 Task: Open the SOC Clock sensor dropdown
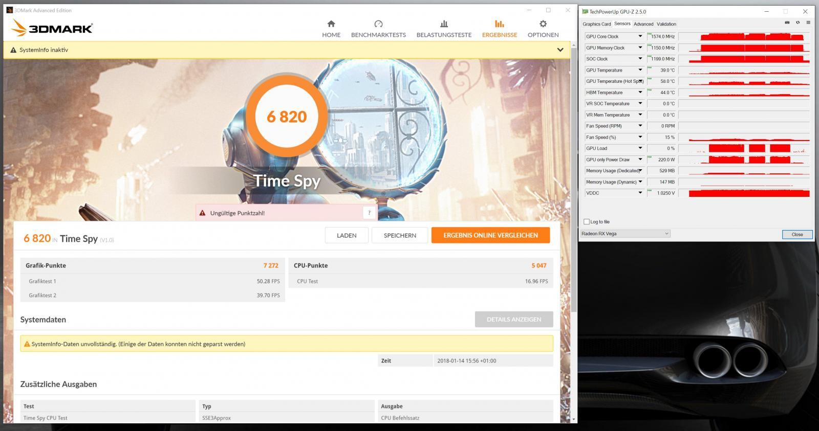coord(640,59)
